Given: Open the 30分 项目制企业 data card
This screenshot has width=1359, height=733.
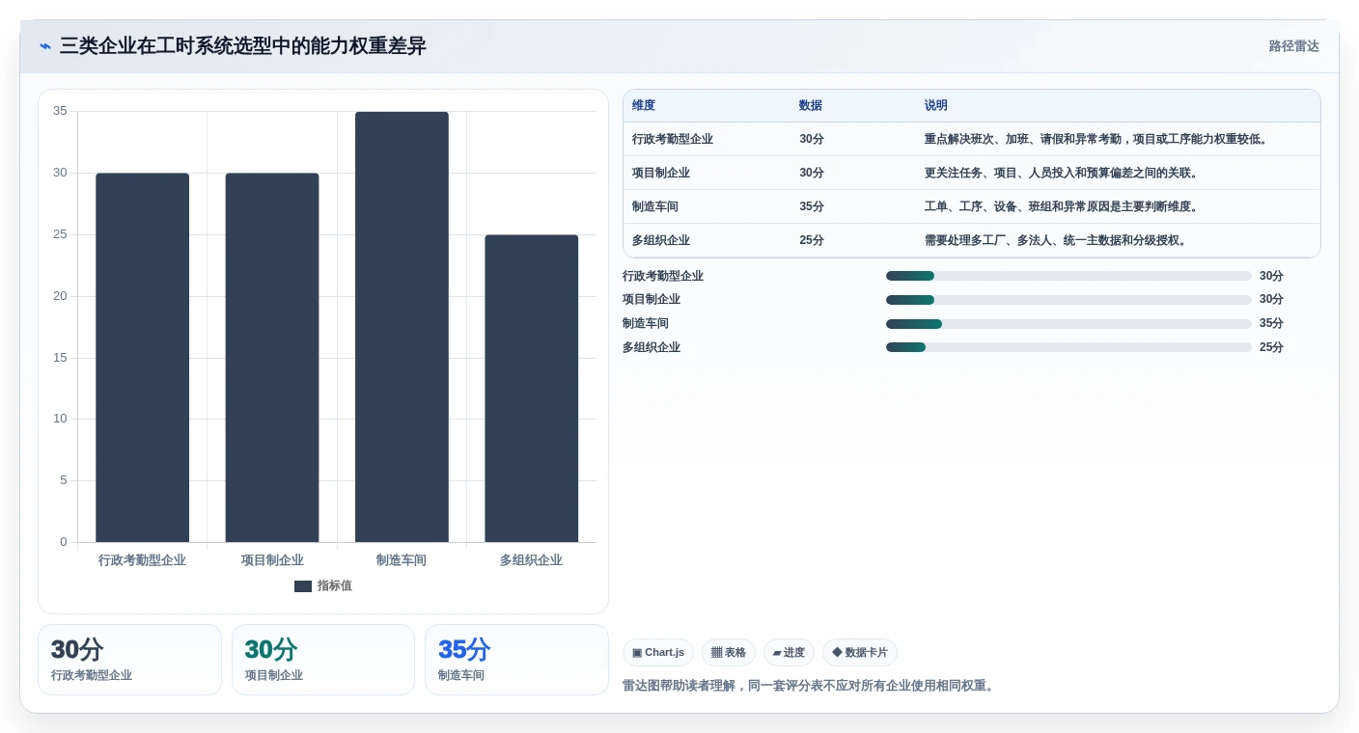Looking at the screenshot, I should (323, 660).
